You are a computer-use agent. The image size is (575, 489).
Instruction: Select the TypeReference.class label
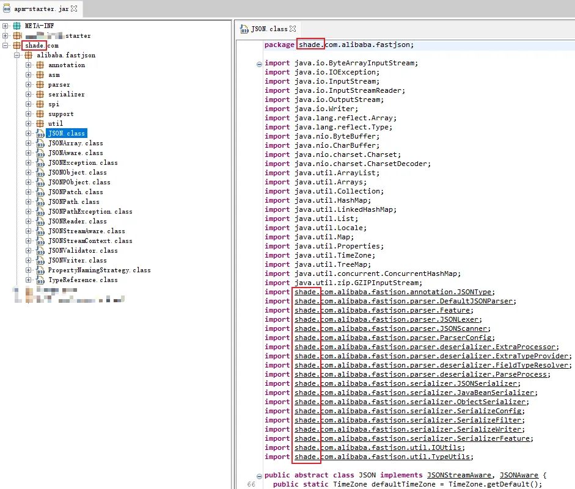83,280
